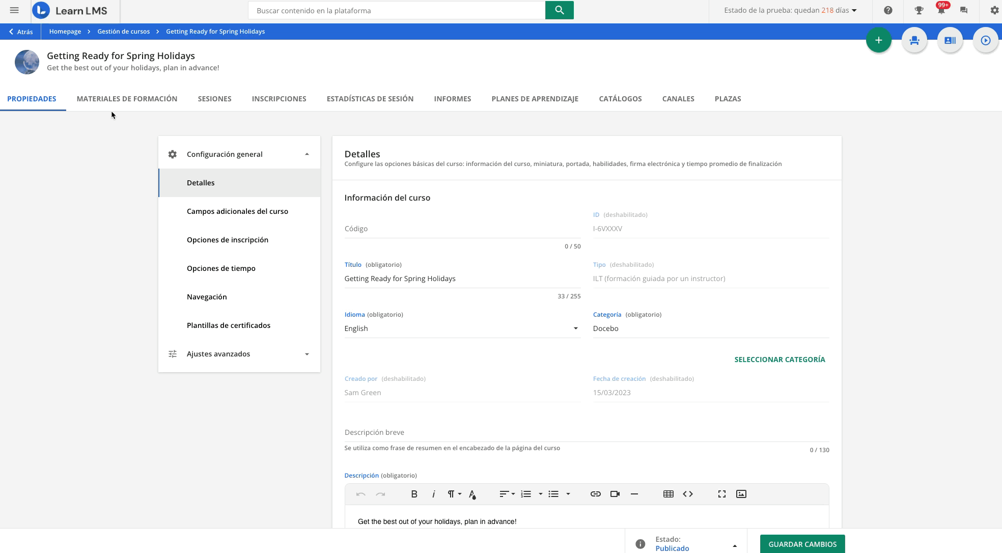Insert a video in the description
Viewport: 1002px width, 553px height.
(x=615, y=494)
